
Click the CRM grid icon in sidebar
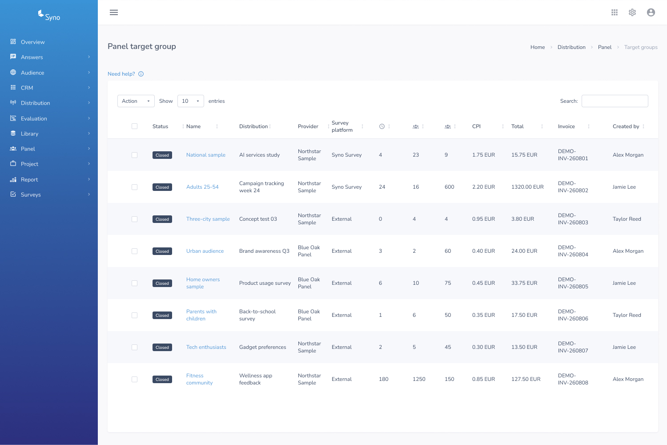(x=13, y=88)
